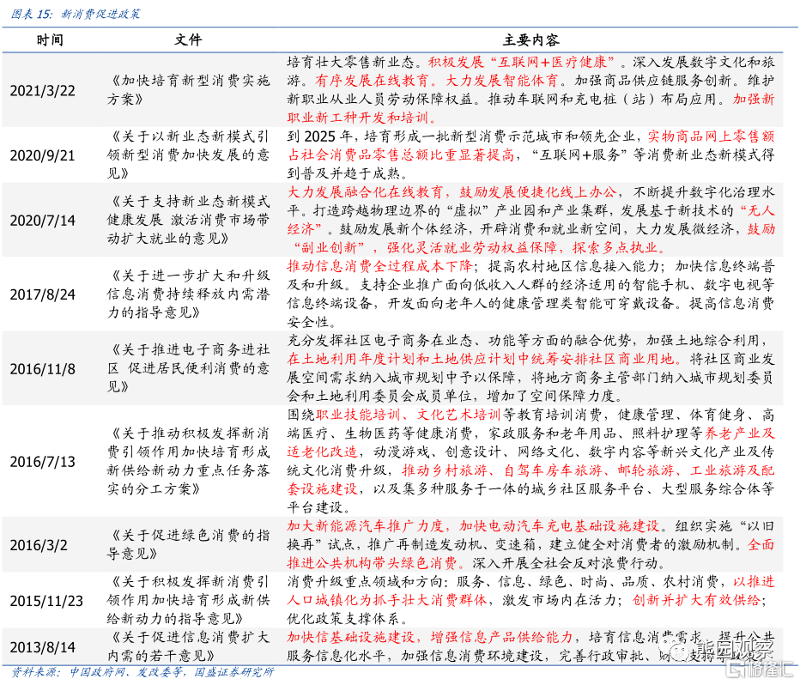Select the date cell 2016/11/8

42,369
